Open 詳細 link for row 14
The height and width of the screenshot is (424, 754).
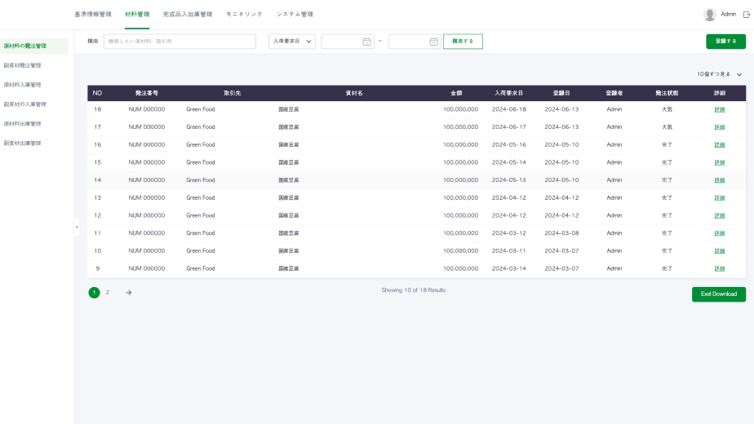(x=720, y=180)
